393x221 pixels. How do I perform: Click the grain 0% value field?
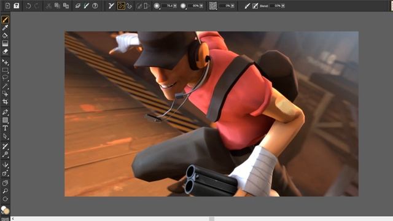point(225,6)
